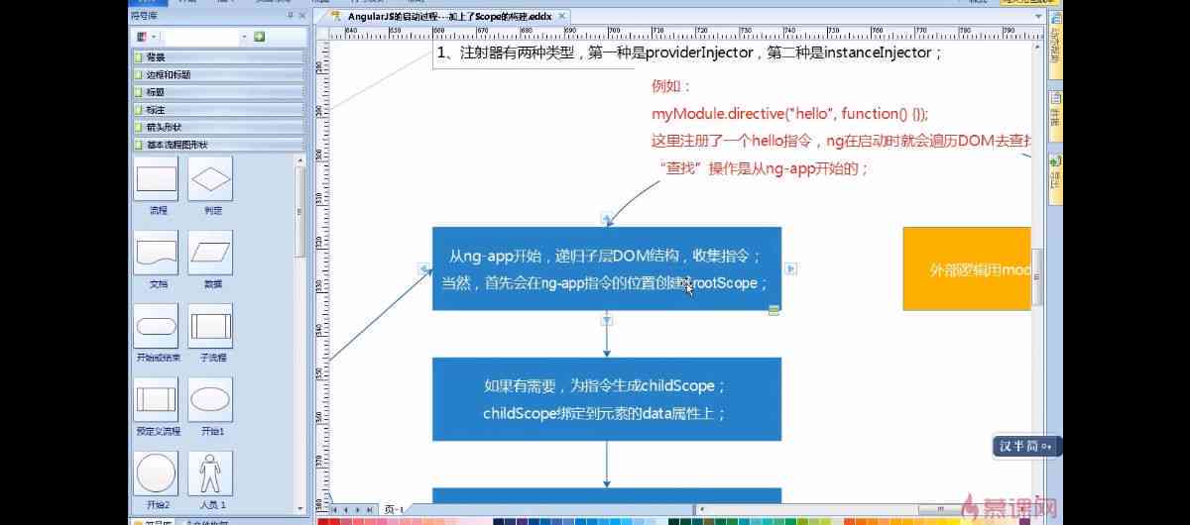Expand the 箭头形状 library category
Image resolution: width=1190 pixels, height=525 pixels.
point(218,127)
